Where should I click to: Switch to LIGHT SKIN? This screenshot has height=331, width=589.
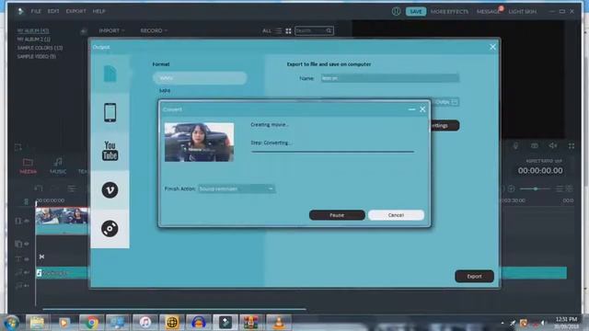(x=522, y=12)
